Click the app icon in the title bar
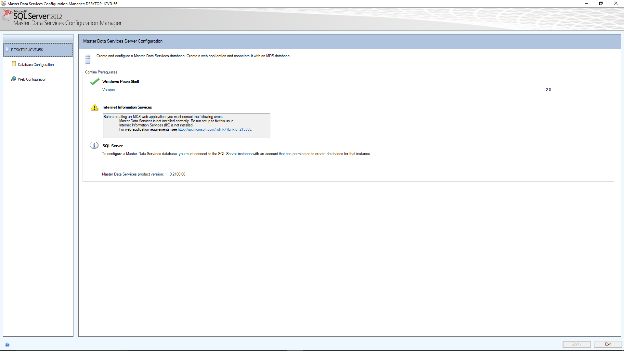 (3, 4)
